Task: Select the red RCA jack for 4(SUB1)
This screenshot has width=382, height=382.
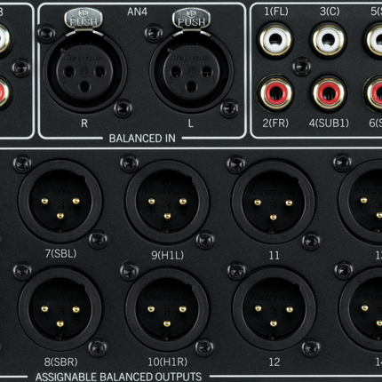Action: 329,93
